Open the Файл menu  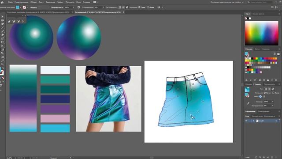(10, 2)
